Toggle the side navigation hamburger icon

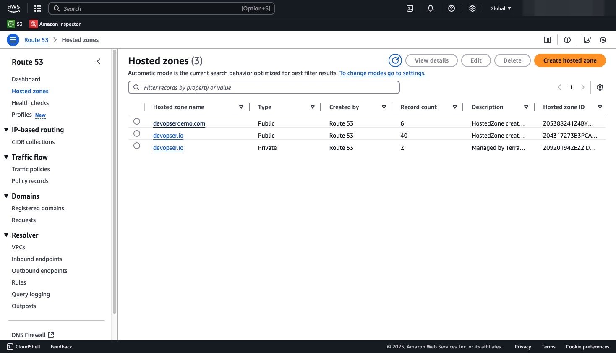point(13,40)
